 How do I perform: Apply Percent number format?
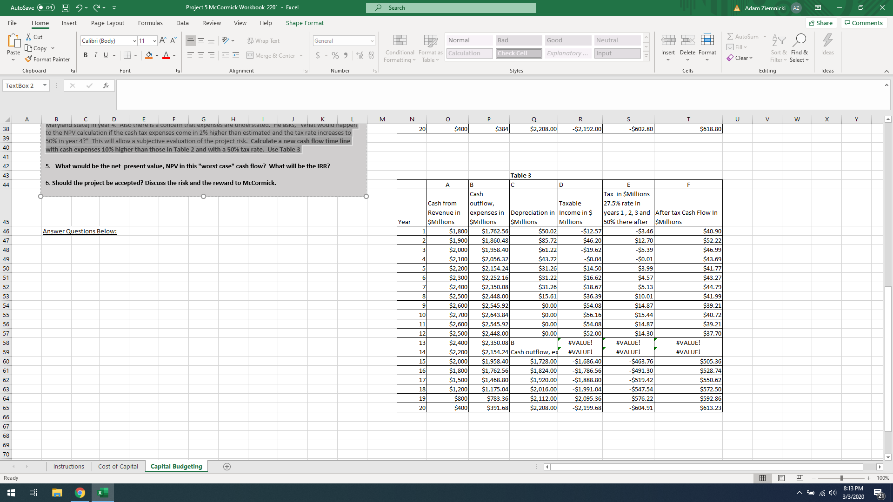click(x=335, y=55)
